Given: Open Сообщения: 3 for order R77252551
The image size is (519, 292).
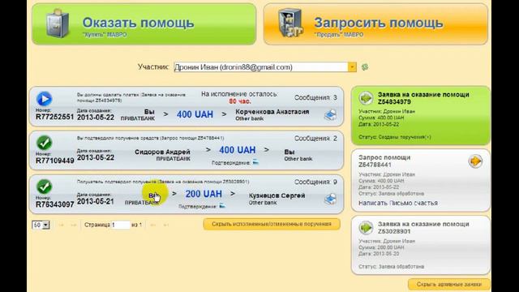Looking at the screenshot, I should (x=315, y=97).
